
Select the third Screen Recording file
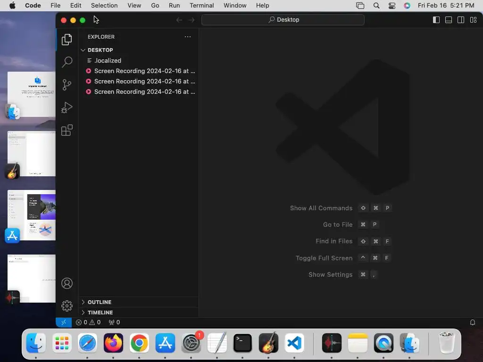139,92
